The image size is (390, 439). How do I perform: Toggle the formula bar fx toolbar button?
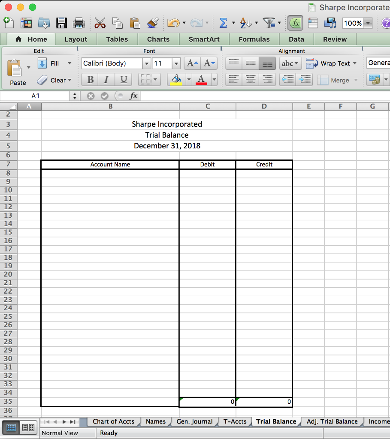(295, 23)
